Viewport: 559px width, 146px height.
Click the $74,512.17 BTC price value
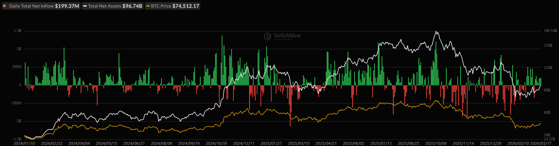186,6
